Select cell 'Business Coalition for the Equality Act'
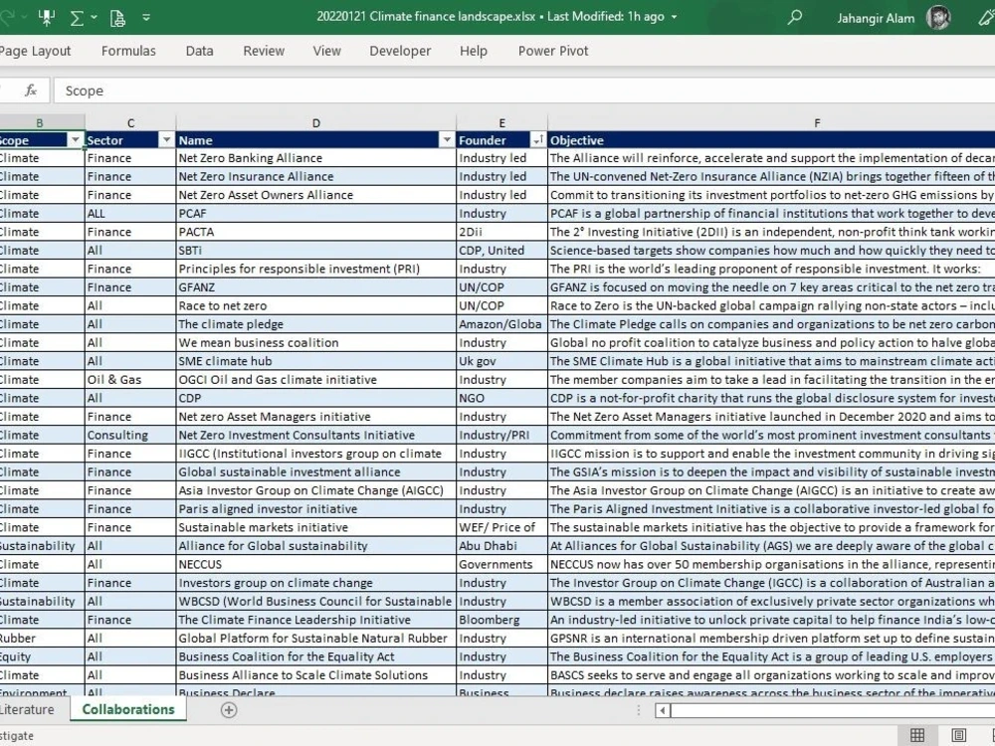This screenshot has width=995, height=746. [316, 656]
